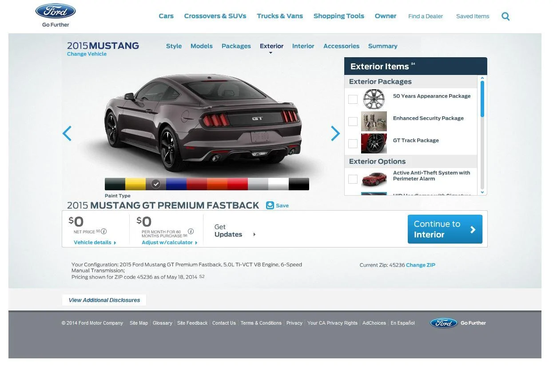Save the vehicle configuration

coord(278,205)
